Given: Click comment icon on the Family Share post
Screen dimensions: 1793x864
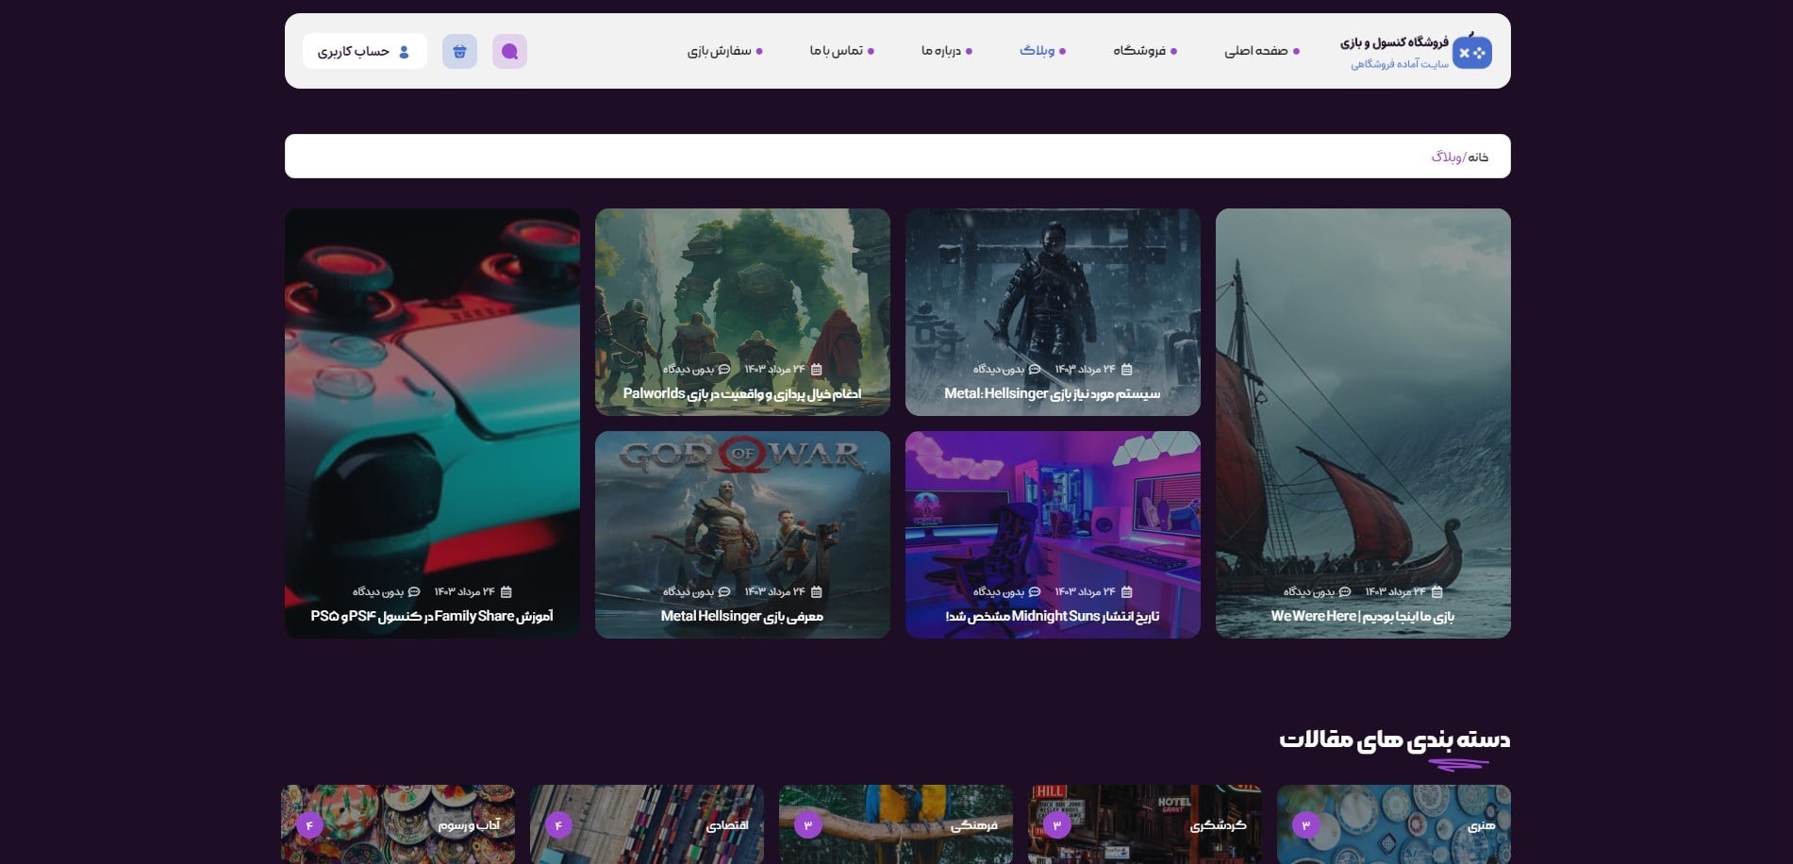Looking at the screenshot, I should click(414, 591).
